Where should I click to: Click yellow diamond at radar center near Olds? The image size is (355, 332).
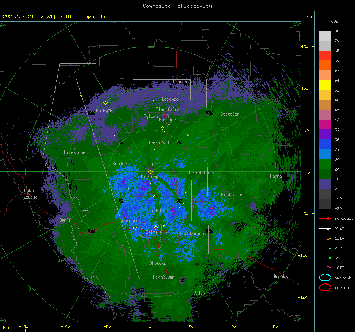(x=150, y=172)
